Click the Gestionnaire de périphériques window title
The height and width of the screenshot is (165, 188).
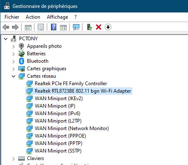click(45, 6)
